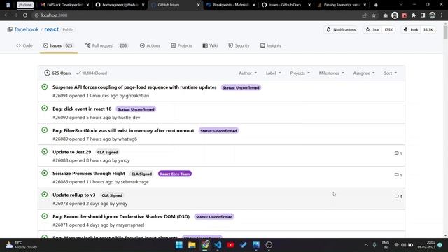
Task: Open comments on Update rollup to v3 issue
Action: [x=398, y=196]
